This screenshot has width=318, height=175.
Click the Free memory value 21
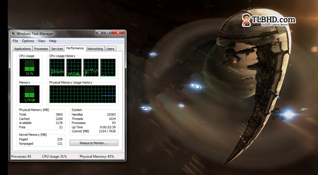tap(61, 127)
